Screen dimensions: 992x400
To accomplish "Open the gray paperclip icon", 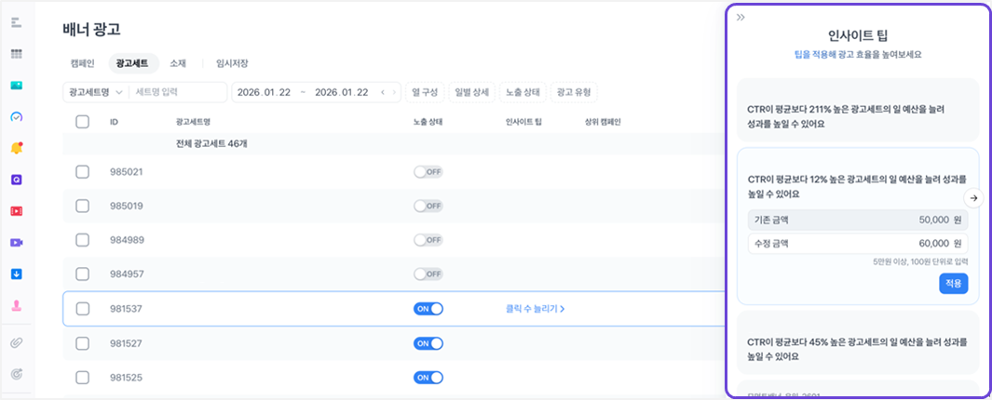I will tap(17, 343).
